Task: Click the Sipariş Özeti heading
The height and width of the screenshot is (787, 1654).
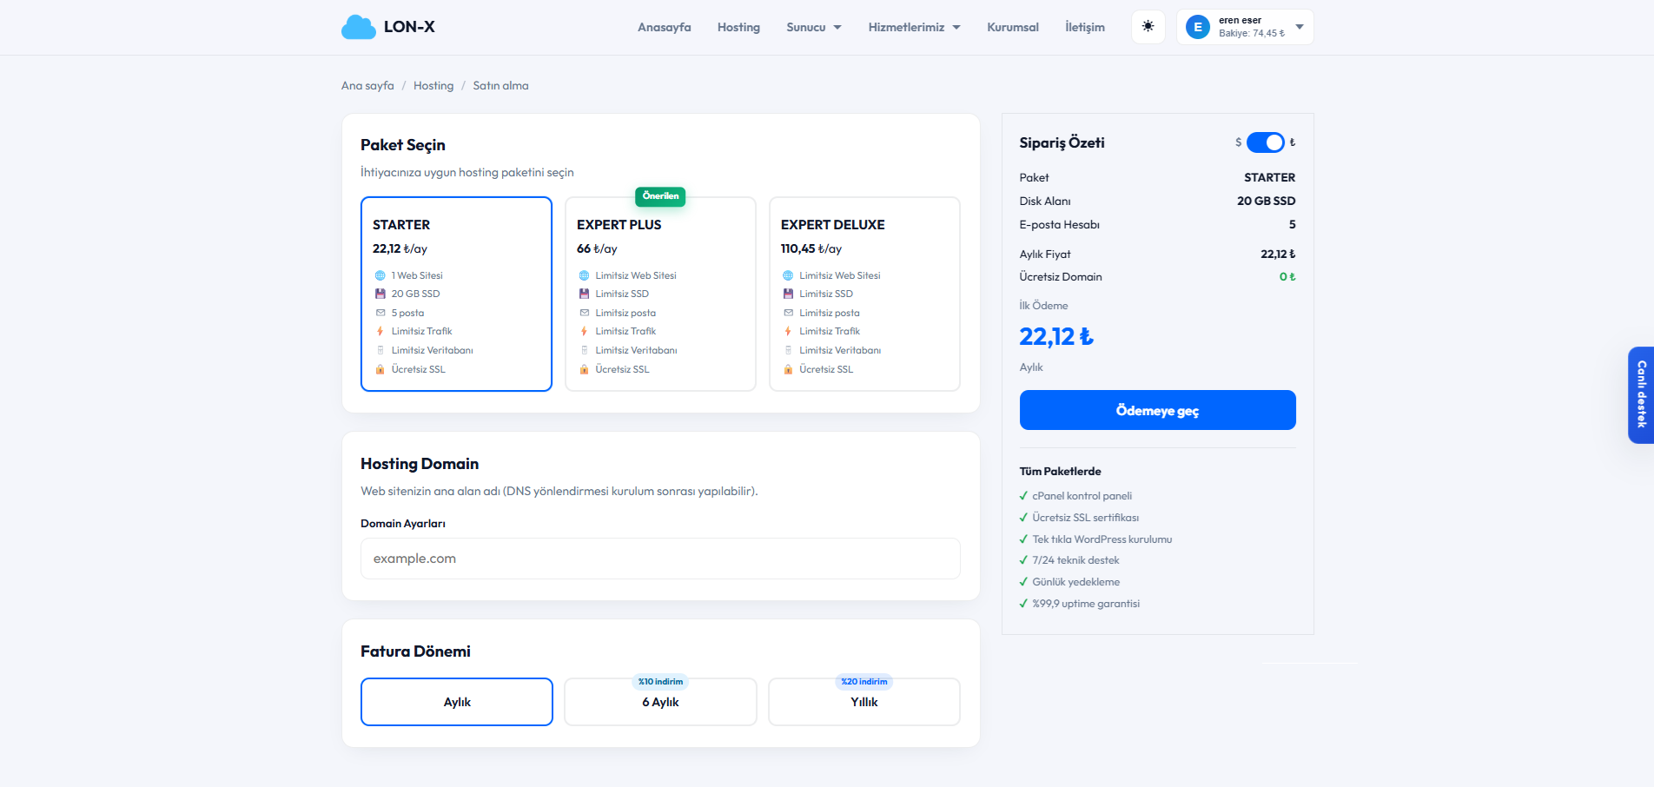Action: tap(1062, 142)
